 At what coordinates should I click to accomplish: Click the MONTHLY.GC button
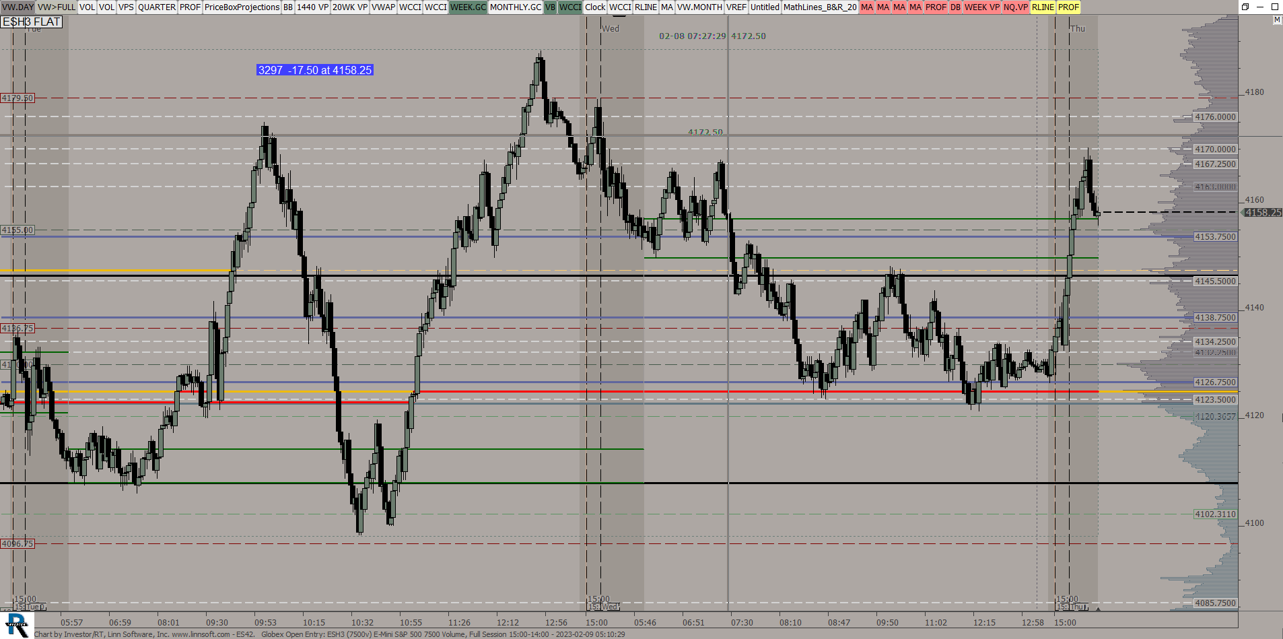(x=516, y=7)
